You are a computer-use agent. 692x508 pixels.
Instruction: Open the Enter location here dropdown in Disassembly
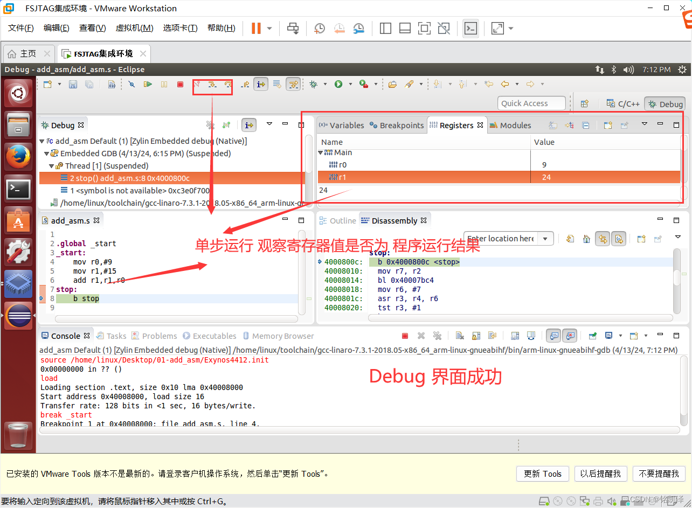pos(545,238)
